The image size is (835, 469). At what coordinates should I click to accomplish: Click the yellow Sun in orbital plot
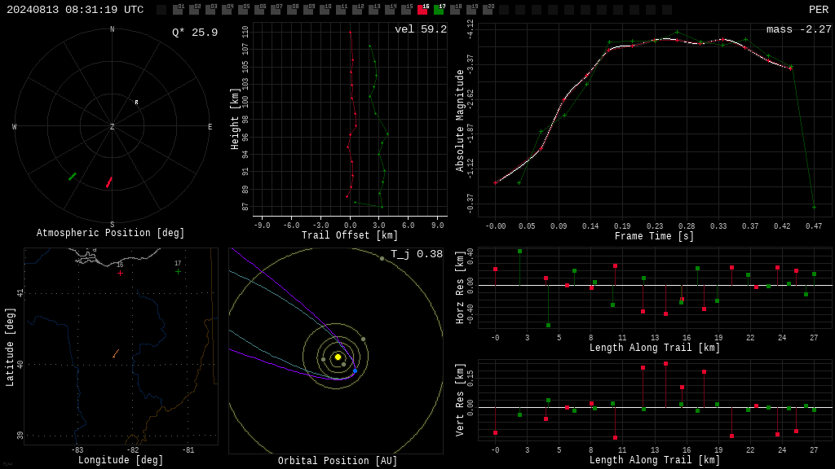(x=338, y=357)
